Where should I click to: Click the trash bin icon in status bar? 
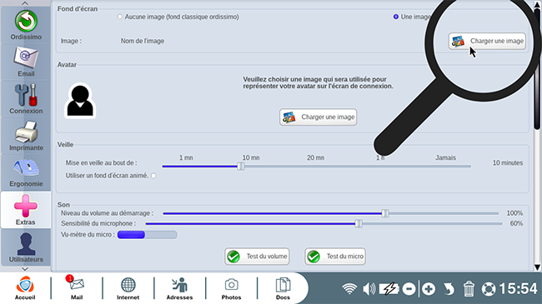tap(469, 289)
